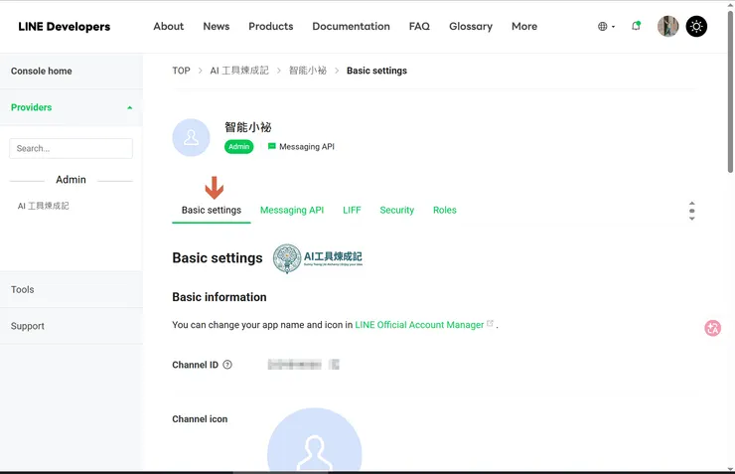Click the Admin sidebar group label

[x=71, y=180]
